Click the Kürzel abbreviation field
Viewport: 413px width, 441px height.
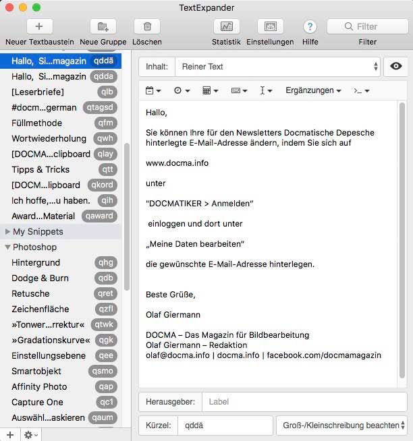(x=225, y=425)
